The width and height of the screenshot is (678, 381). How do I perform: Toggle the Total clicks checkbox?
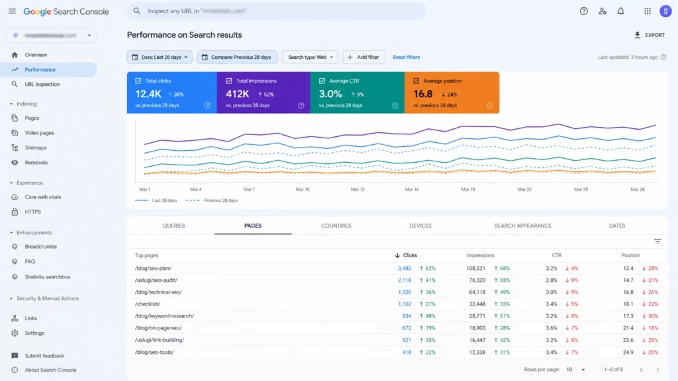tap(138, 81)
